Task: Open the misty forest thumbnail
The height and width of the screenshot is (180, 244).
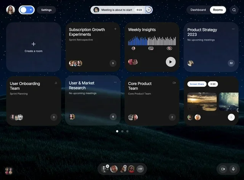Action: tap(228, 102)
